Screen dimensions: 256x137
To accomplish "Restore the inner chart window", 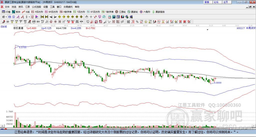I will [x=250, y=7].
